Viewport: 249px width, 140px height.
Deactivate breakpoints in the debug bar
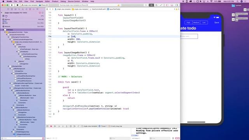pos(51,126)
